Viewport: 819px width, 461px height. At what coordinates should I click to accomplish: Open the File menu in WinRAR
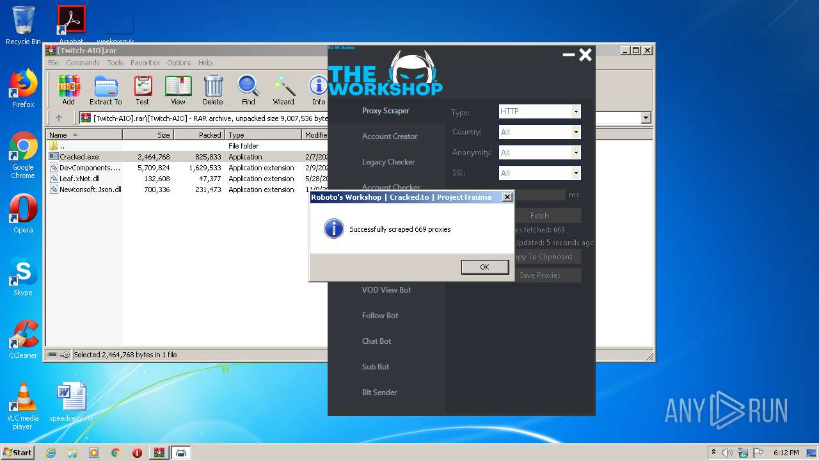pyautogui.click(x=53, y=63)
